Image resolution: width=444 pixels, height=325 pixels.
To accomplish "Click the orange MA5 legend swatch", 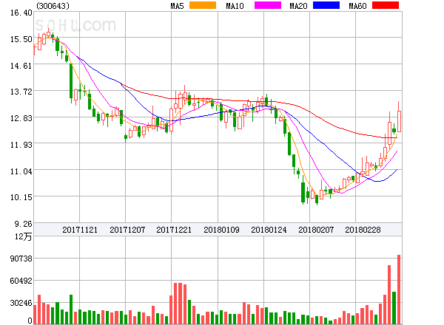I will tap(203, 5).
